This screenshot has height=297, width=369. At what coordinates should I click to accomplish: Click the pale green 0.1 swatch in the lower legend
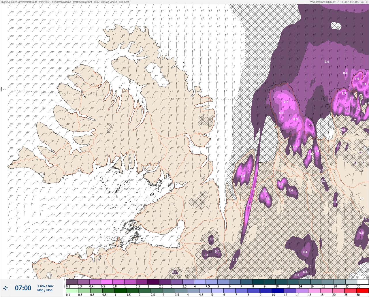pos(72,291)
